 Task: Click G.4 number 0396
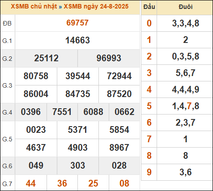[x=31, y=112]
